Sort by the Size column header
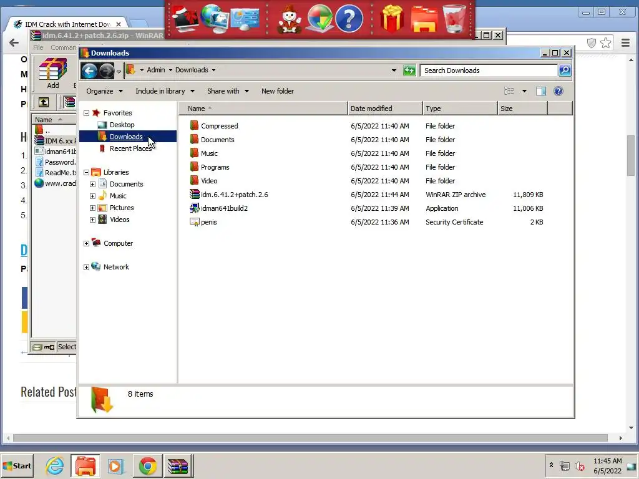Viewport: 639px width, 479px height. pos(522,109)
